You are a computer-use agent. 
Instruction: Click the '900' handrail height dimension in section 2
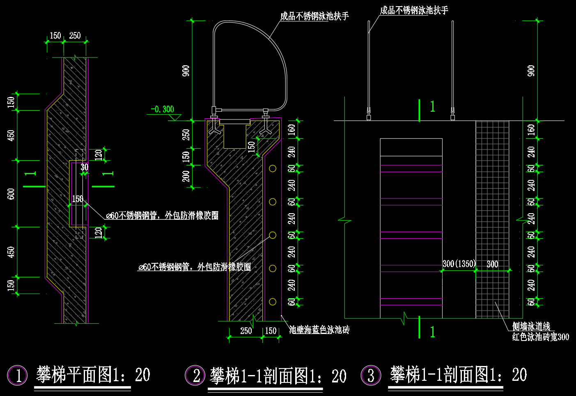(x=186, y=71)
